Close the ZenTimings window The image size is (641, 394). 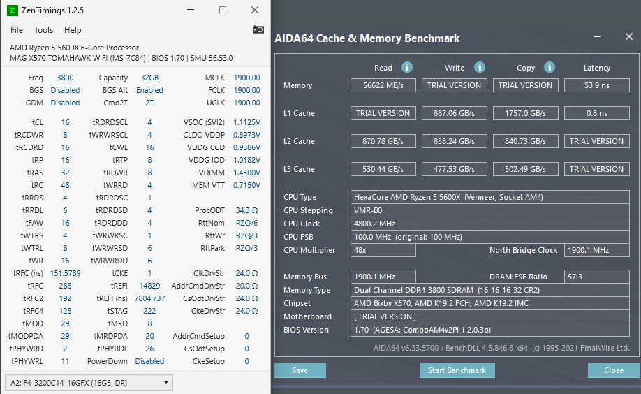254,10
